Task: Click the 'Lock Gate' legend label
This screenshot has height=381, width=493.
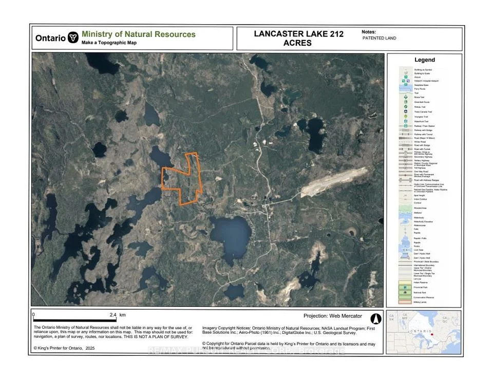Action: (x=419, y=250)
